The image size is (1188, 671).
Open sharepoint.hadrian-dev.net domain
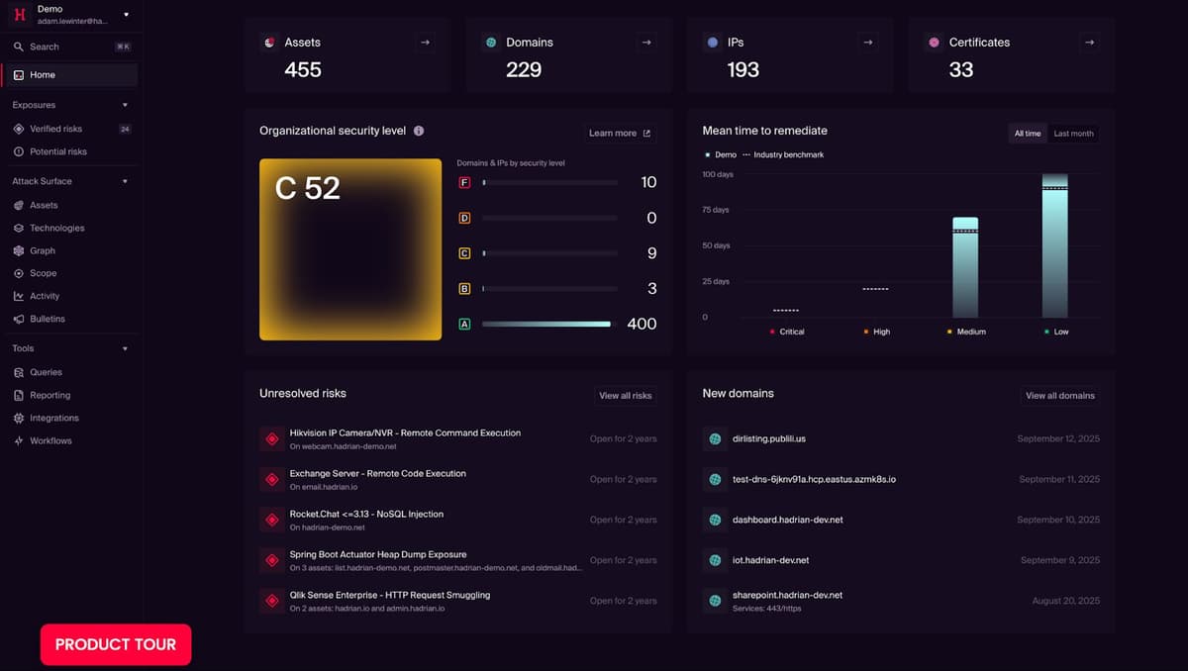click(901, 601)
